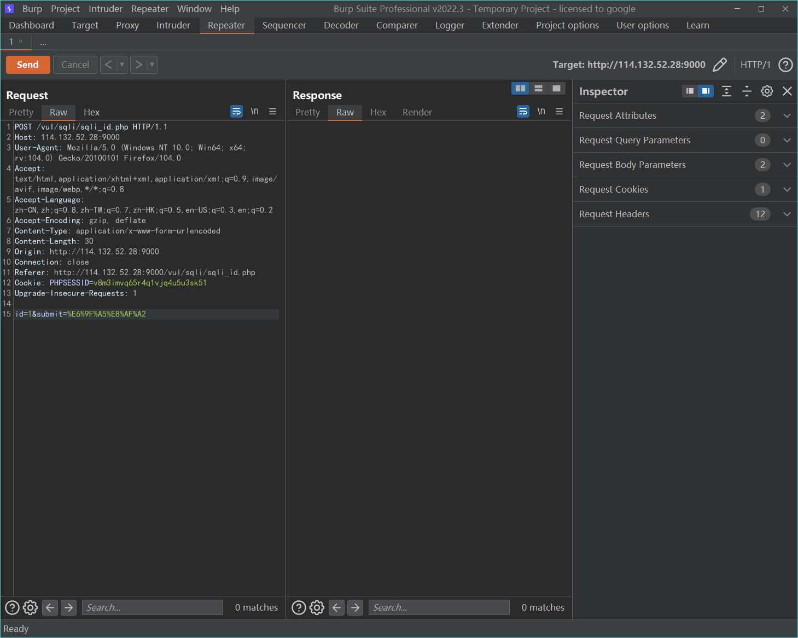
Task: Open Request search settings gear
Action: pyautogui.click(x=30, y=607)
